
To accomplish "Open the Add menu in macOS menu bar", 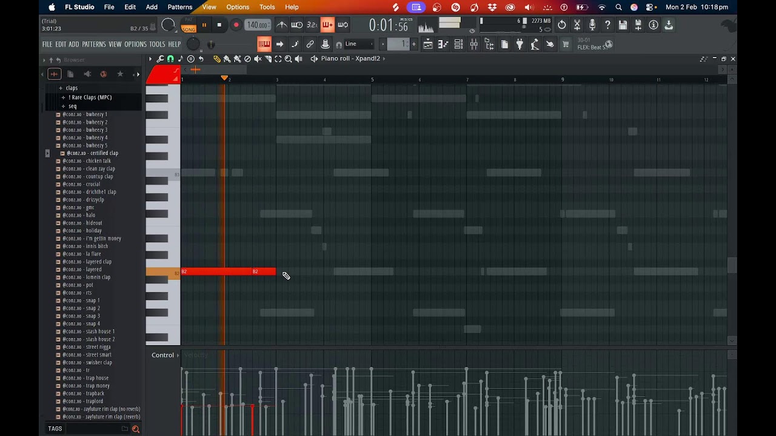I will coord(152,7).
